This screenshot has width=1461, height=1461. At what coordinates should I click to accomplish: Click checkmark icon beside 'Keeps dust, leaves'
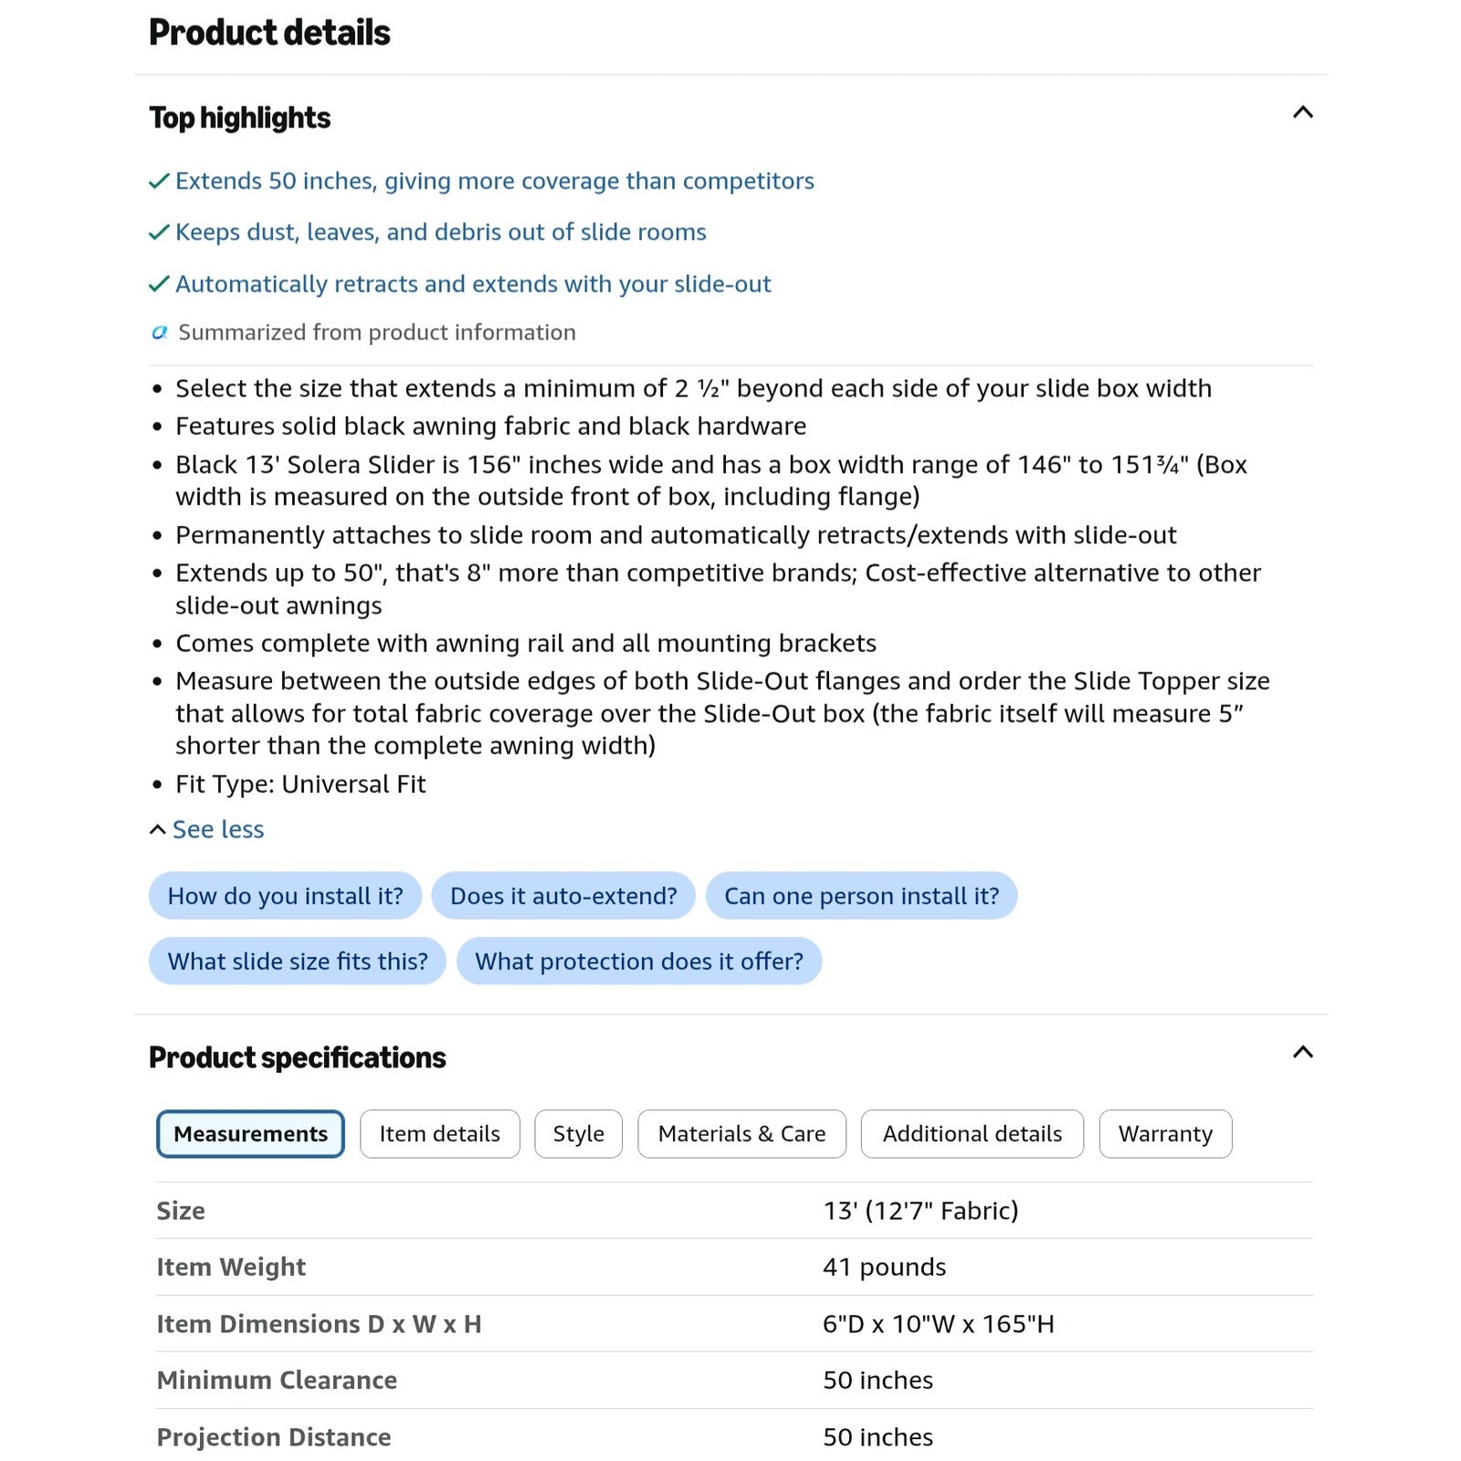coord(159,232)
